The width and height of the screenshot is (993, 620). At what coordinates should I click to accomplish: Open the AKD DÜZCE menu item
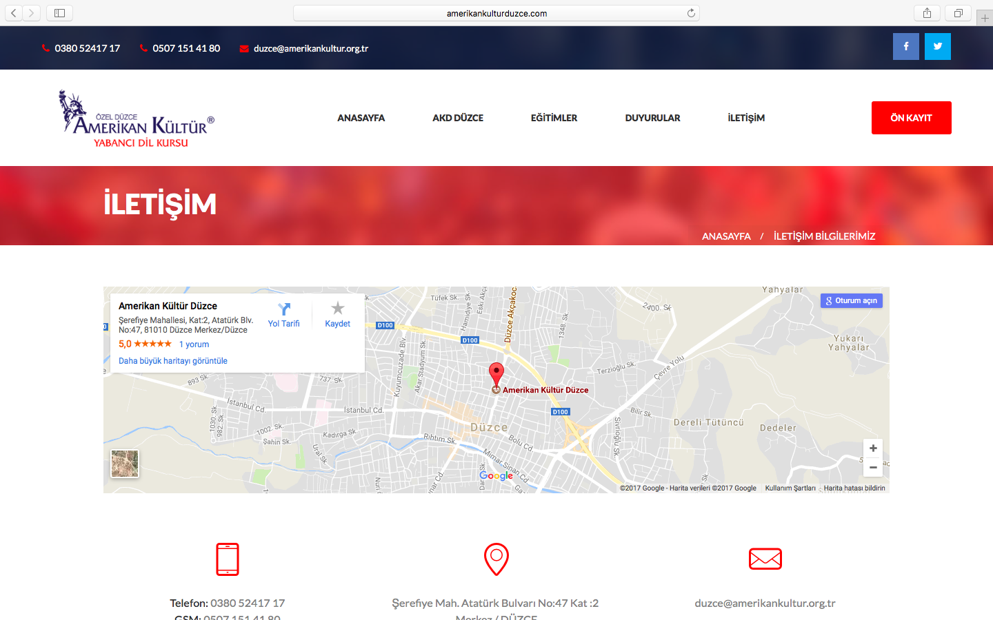point(458,118)
